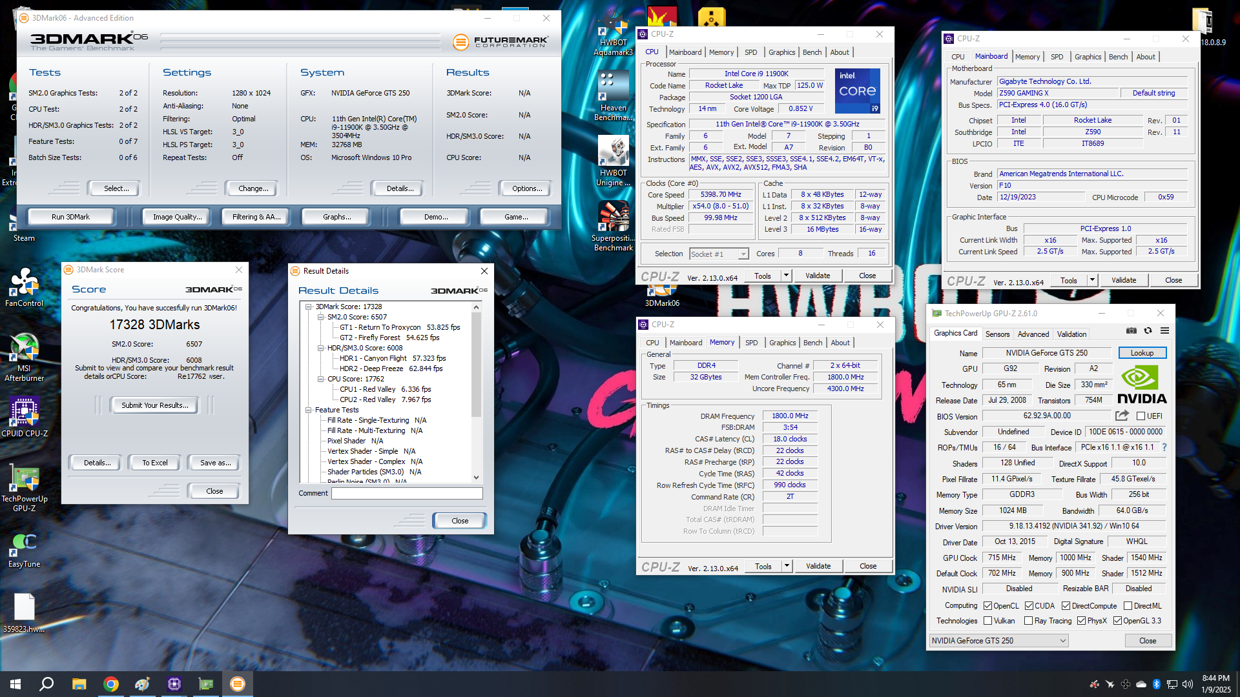The height and width of the screenshot is (697, 1240).
Task: Switch to Bench tab in CPU-Z CPU window
Action: (812, 52)
